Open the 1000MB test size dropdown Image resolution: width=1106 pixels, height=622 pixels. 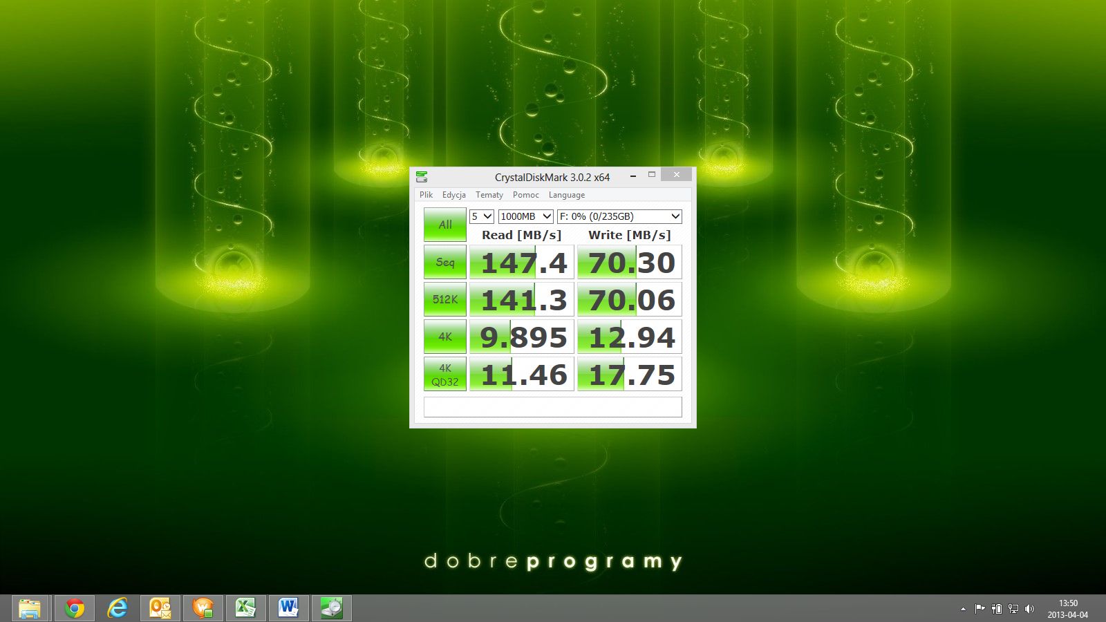coord(526,216)
